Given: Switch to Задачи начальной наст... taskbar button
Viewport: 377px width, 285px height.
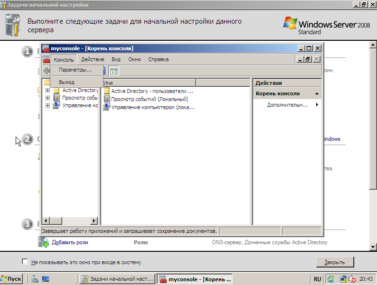Looking at the screenshot, I should coord(117,279).
